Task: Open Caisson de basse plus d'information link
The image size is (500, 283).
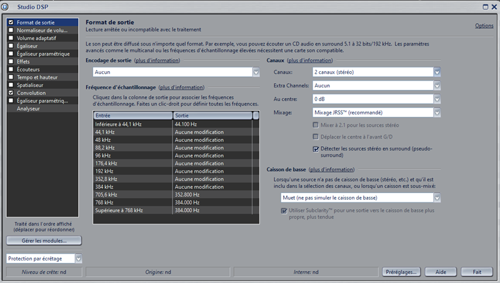Action: [332, 169]
